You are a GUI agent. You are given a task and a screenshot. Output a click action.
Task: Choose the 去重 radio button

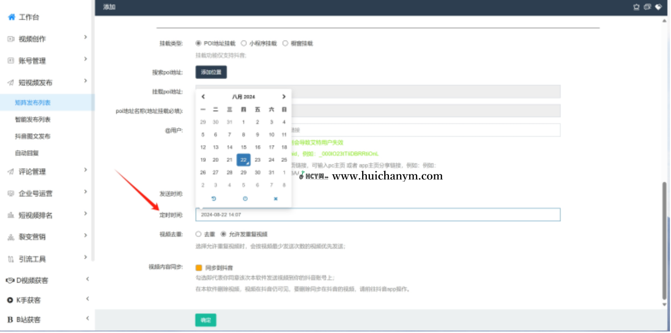[199, 234]
